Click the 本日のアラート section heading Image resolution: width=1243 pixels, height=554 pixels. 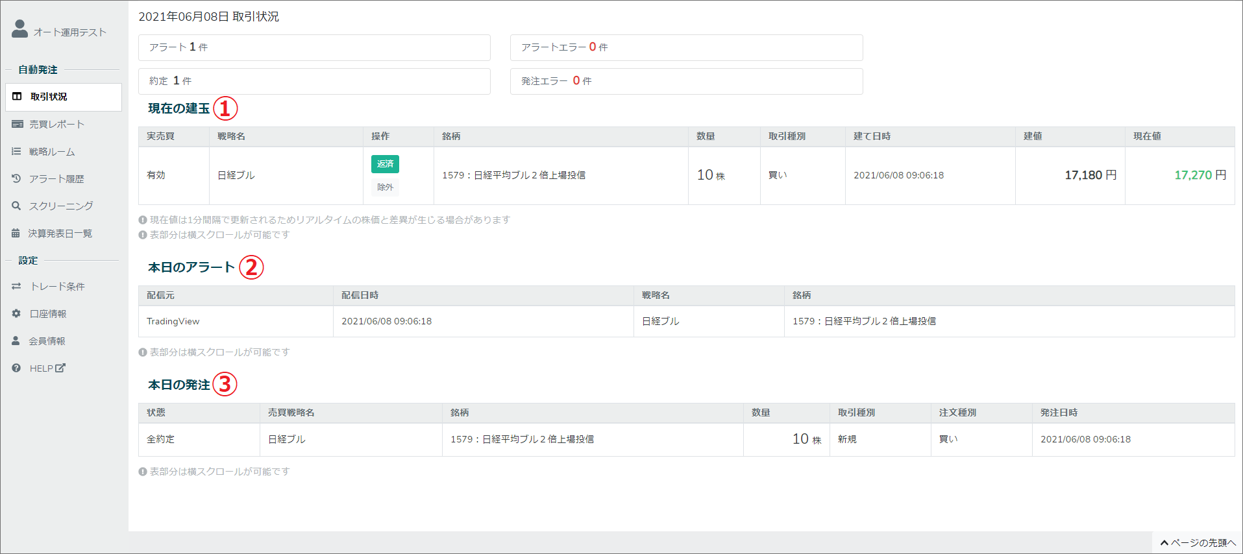pyautogui.click(x=191, y=267)
